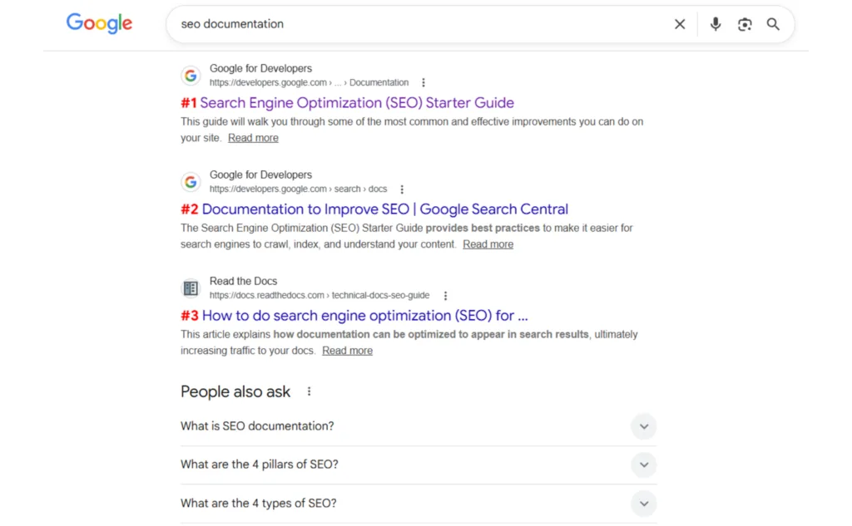Expand "What are the 4 types of SEO?"

click(x=643, y=504)
